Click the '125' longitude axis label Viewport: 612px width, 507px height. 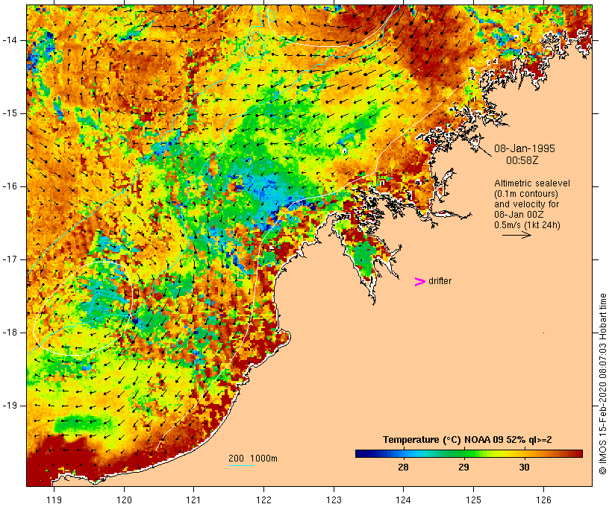click(x=473, y=500)
